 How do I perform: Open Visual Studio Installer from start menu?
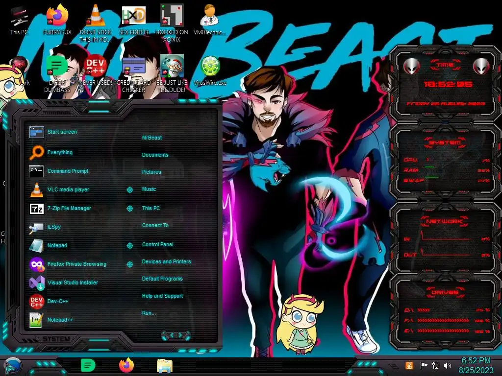64,282
